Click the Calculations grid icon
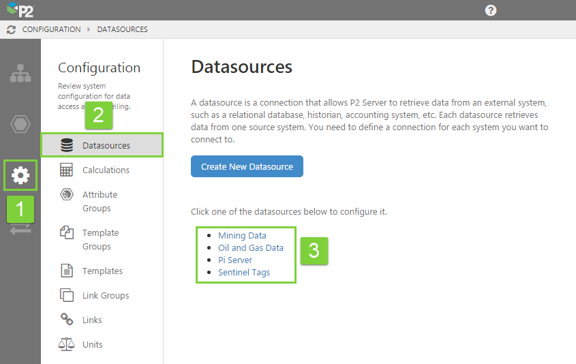This screenshot has width=576, height=364. (67, 170)
